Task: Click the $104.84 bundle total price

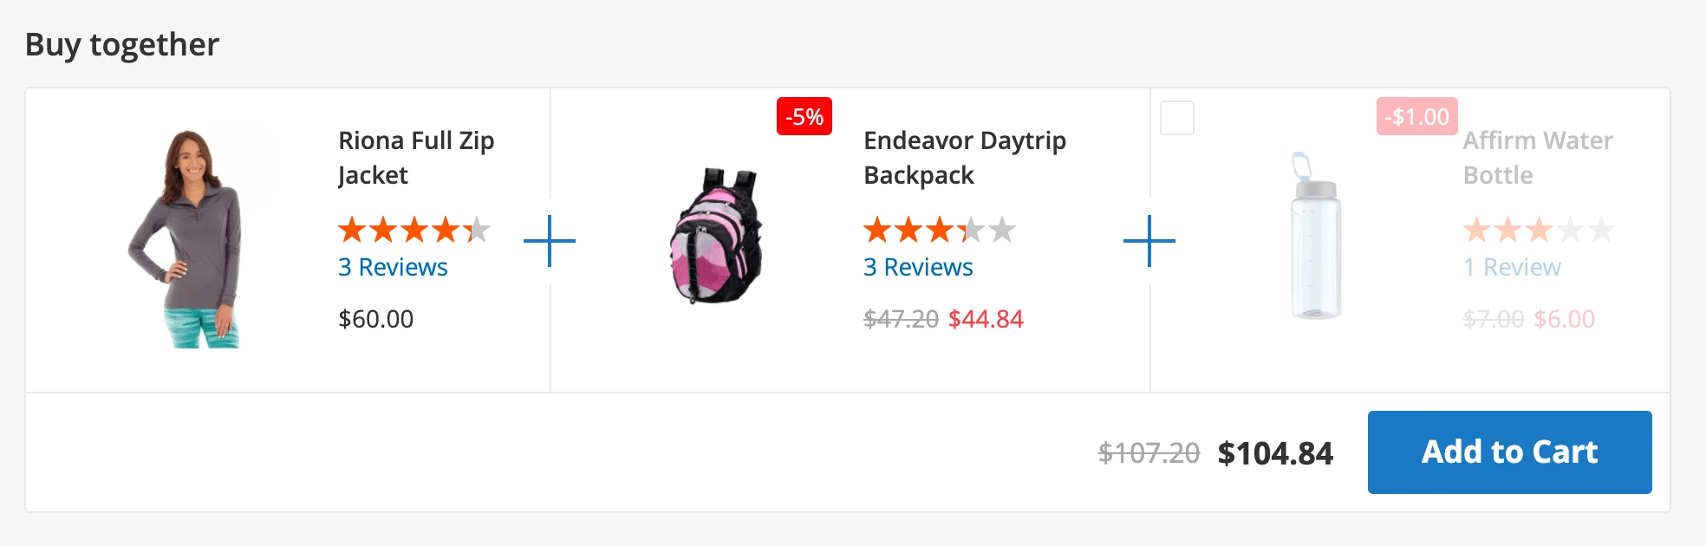Action: point(1275,452)
